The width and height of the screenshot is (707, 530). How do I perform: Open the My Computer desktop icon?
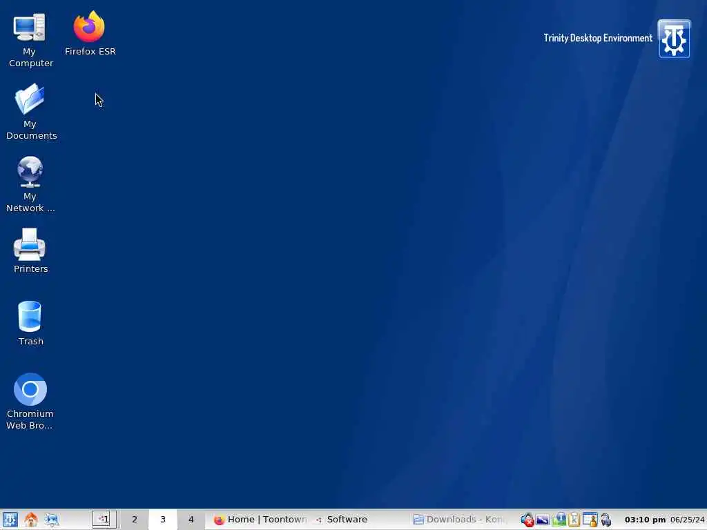[x=30, y=39]
